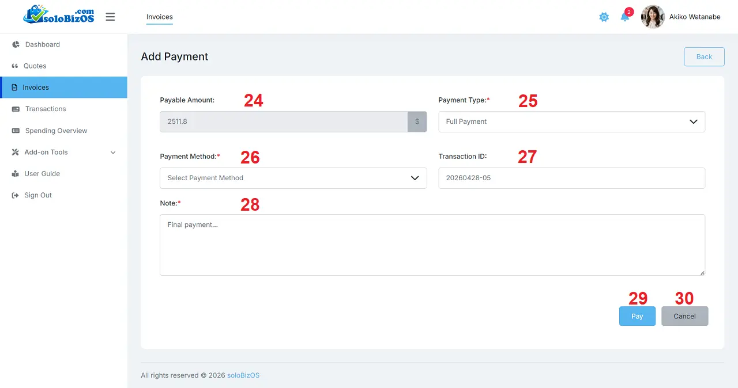Screen dimensions: 738x388
Task: Click the Transactions card icon
Action: point(16,109)
